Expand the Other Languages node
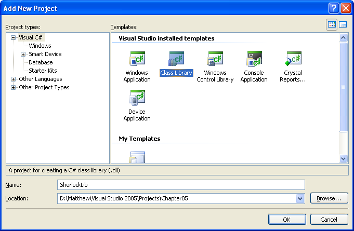 click(x=14, y=79)
